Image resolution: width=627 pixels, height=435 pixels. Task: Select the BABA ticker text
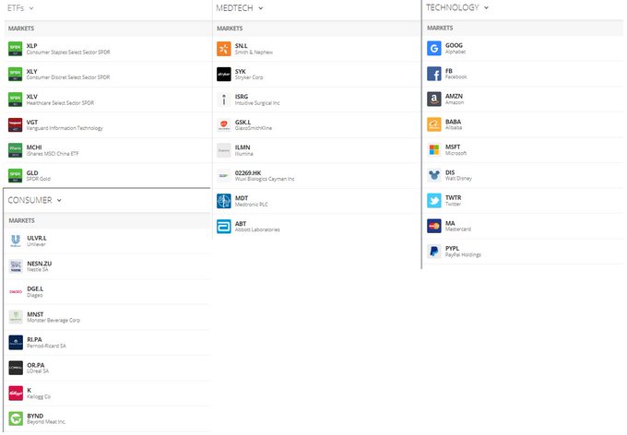453,122
